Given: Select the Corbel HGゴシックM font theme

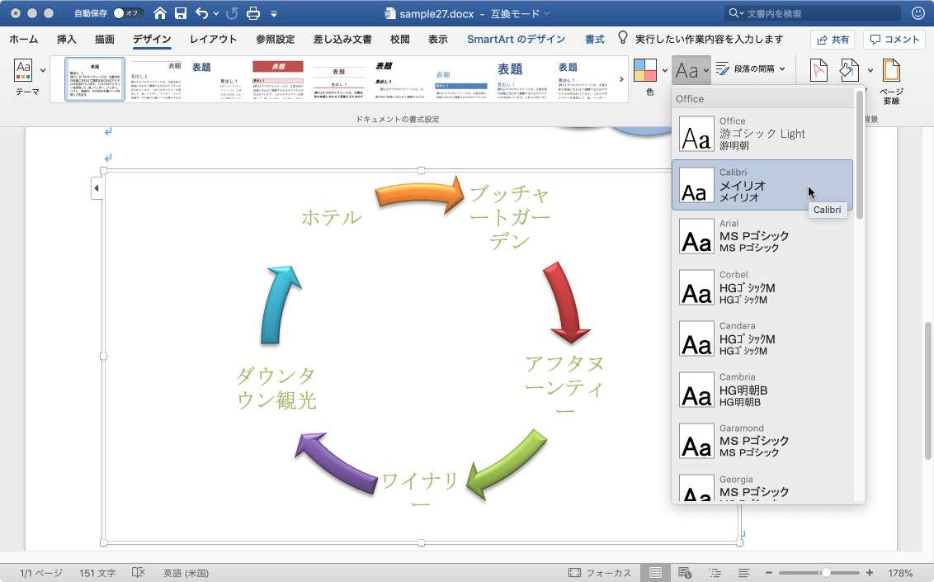Looking at the screenshot, I should click(762, 287).
